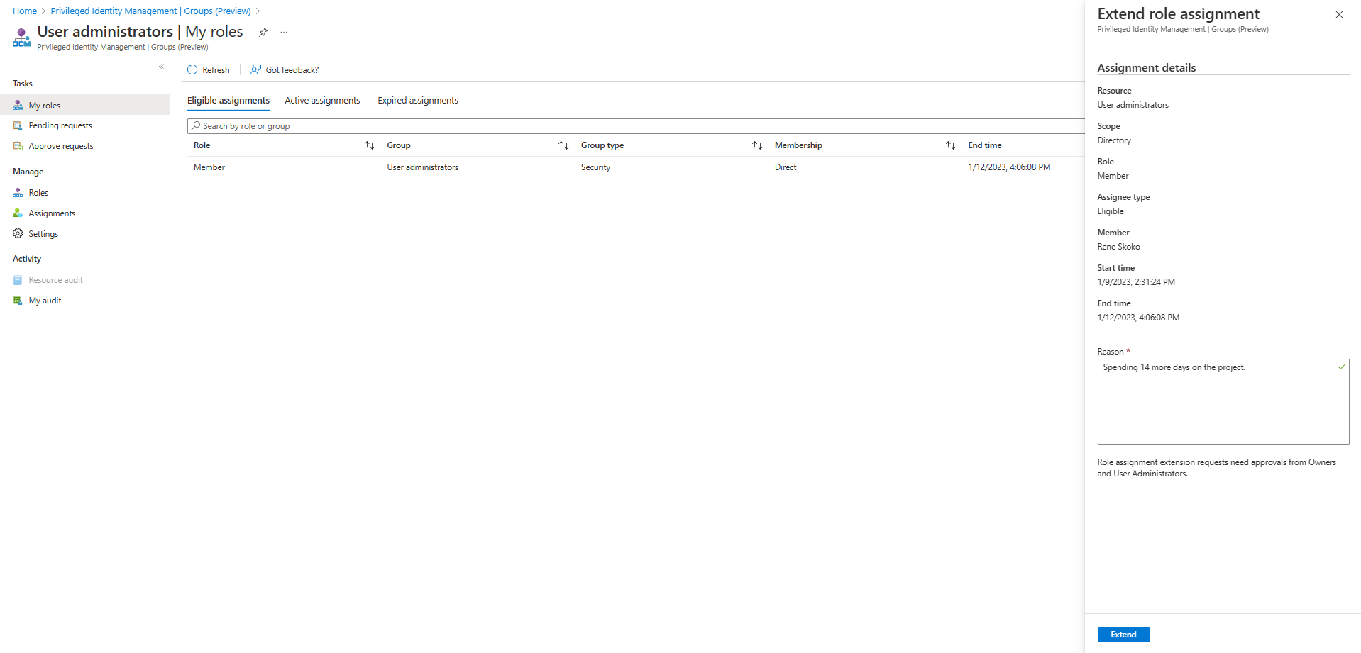Go to Home breadcrumb link
1361x653 pixels.
point(25,11)
